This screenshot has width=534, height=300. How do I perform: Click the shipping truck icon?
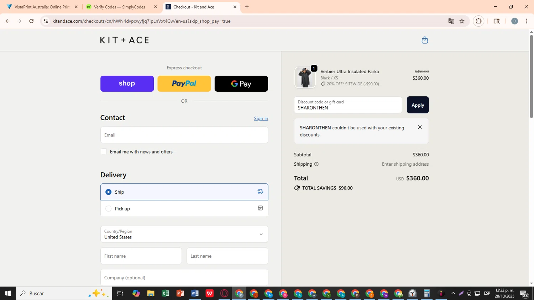coord(260,192)
